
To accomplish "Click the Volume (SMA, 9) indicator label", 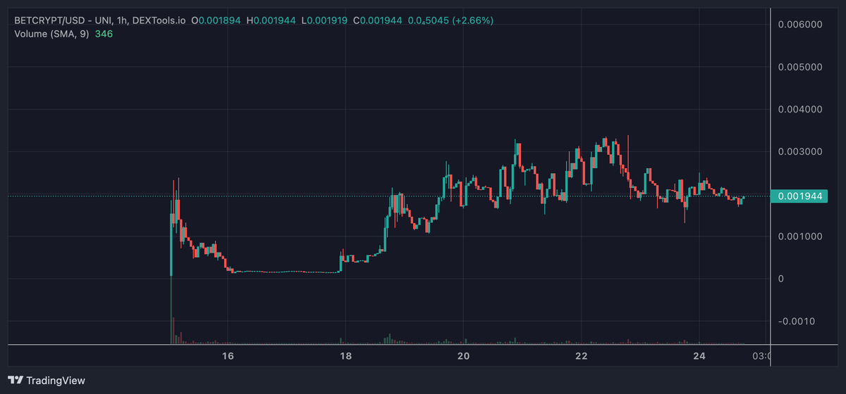I will (x=51, y=34).
